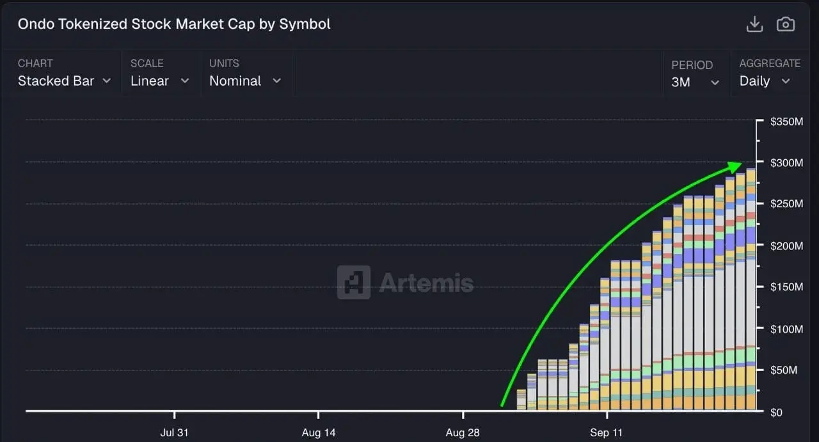Click the Artemis watermark logo icon
This screenshot has width=819, height=442.
[354, 282]
